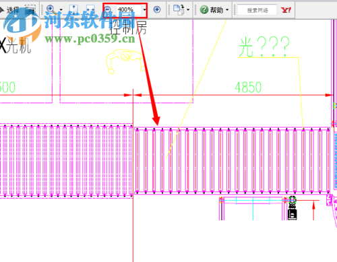The height and width of the screenshot is (262, 337).
Task: Click the rotate pages icon
Action: (x=179, y=9)
